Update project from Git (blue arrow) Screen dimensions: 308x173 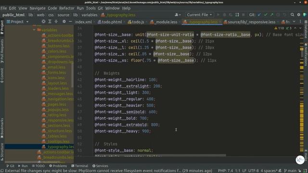[x=259, y=15]
